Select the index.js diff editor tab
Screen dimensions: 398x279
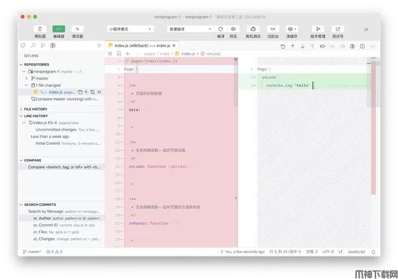[x=143, y=45]
